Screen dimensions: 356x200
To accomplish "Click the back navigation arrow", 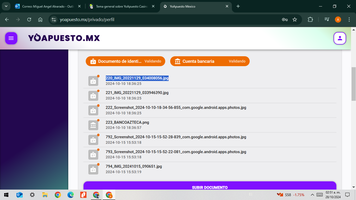I will coord(7,19).
